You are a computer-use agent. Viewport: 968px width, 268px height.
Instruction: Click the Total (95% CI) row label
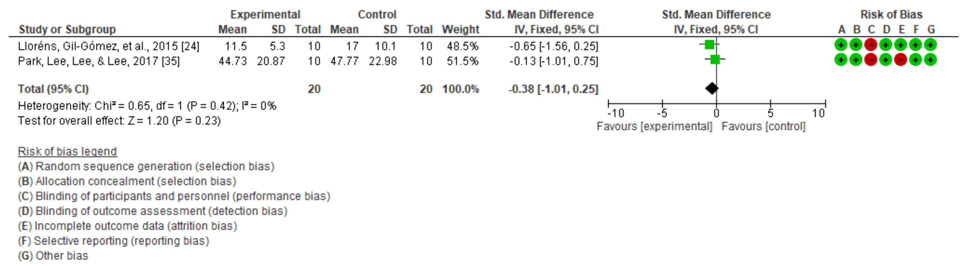[x=53, y=89]
